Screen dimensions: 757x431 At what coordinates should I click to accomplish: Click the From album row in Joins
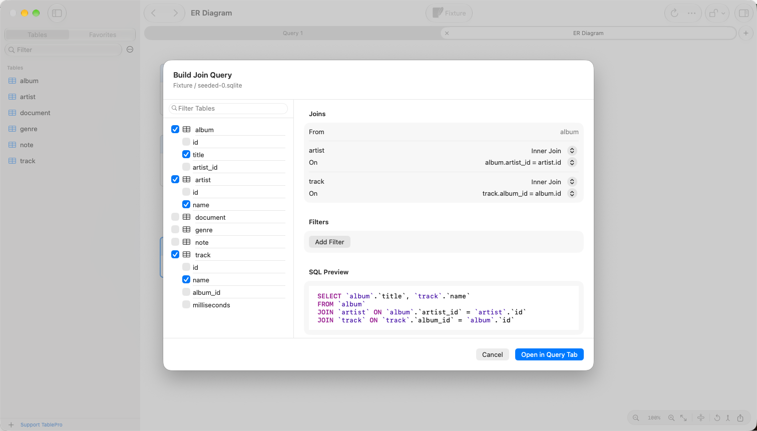[444, 132]
